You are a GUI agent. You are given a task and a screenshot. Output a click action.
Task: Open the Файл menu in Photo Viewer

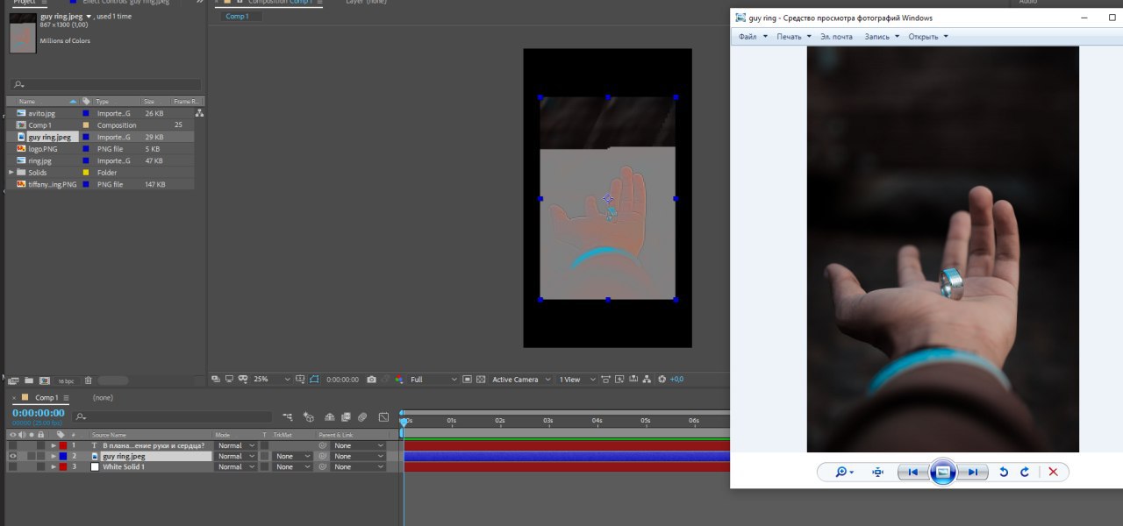pyautogui.click(x=753, y=37)
